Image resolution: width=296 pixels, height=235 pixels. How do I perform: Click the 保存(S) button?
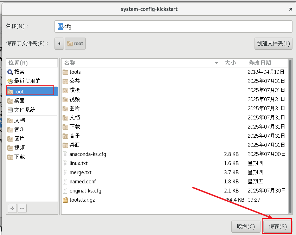point(278,226)
